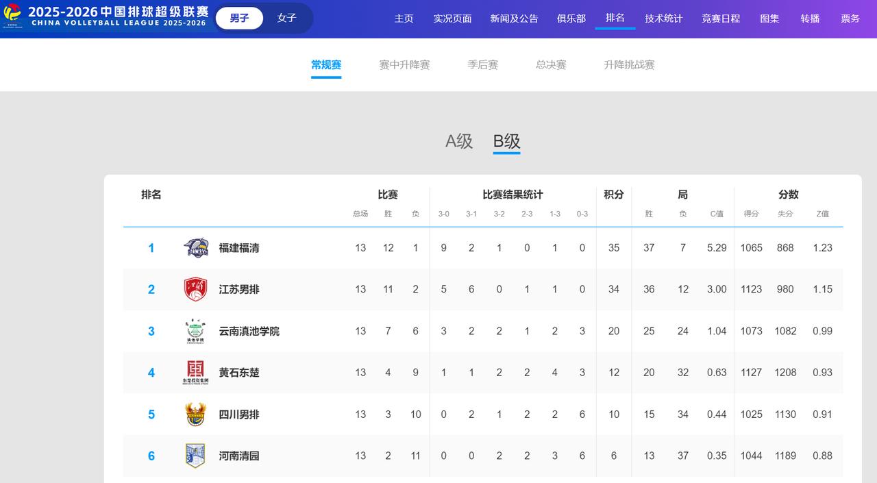Click the 失分 sub-header

click(x=785, y=214)
